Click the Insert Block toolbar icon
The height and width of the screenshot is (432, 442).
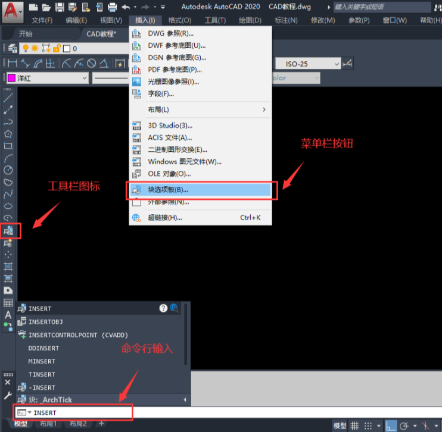pyautogui.click(x=8, y=230)
